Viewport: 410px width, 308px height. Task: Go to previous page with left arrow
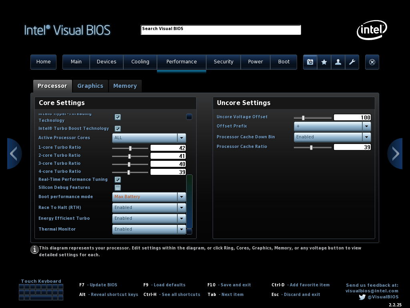[x=14, y=154]
